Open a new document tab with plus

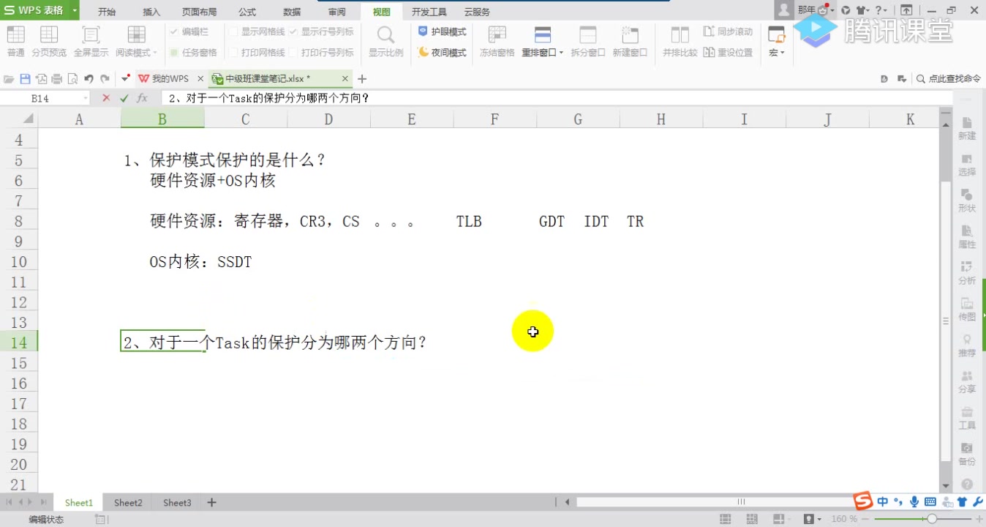[362, 79]
